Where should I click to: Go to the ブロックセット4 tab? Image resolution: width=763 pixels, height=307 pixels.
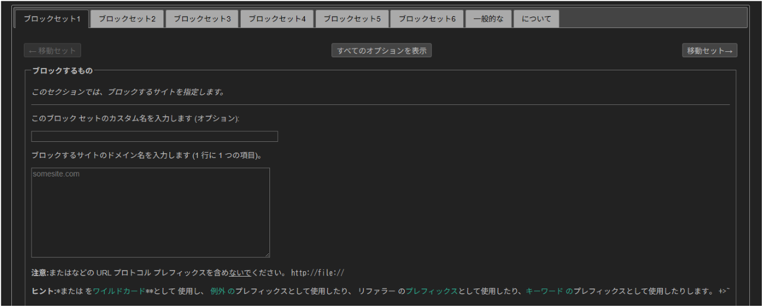[x=277, y=18]
